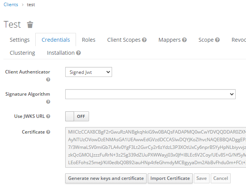Screen dimensions: 246x186
Task: Open the Client Authenticator Signed Jwt dropdown
Action: click(89, 72)
